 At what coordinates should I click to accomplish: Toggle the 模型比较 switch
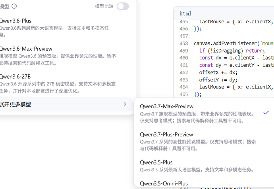point(123,6)
